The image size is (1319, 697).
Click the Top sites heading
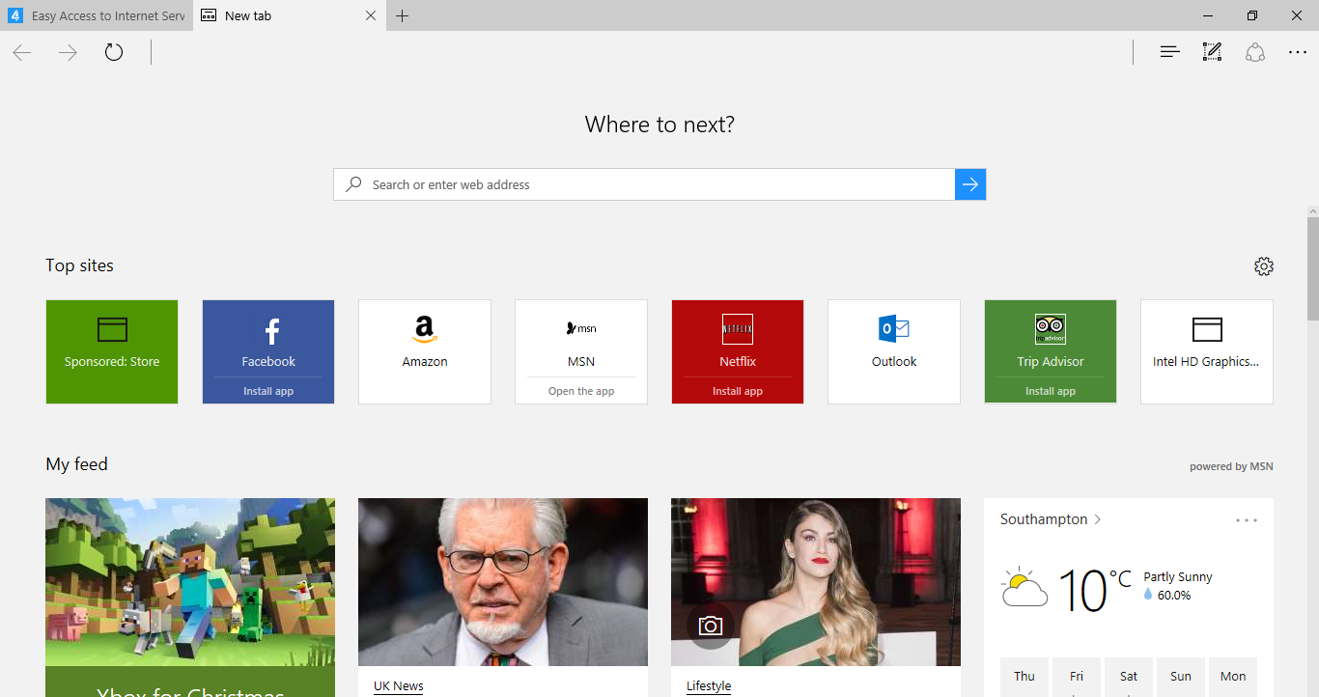[x=79, y=265]
